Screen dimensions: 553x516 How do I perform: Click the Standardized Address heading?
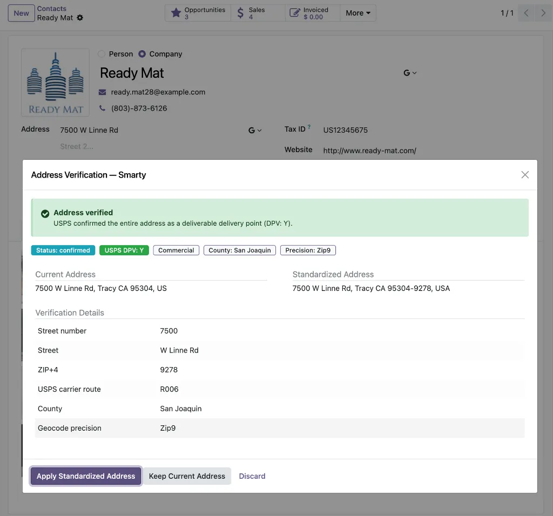coord(333,274)
